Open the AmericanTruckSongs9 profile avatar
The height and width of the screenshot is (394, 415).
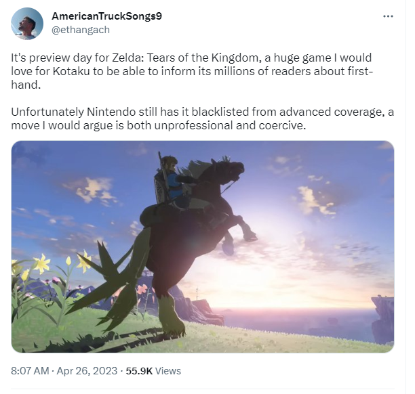tap(27, 24)
